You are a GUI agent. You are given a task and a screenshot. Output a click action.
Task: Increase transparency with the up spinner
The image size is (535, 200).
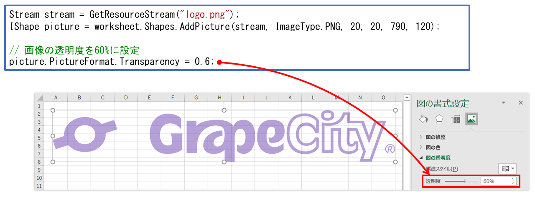click(513, 179)
